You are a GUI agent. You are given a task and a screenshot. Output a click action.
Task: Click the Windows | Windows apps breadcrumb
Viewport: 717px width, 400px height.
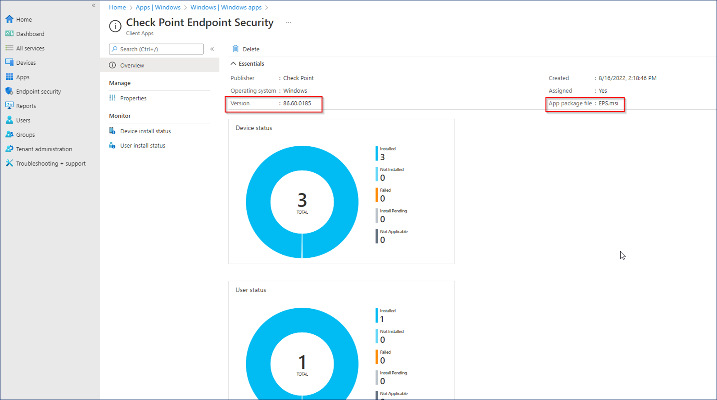[226, 7]
